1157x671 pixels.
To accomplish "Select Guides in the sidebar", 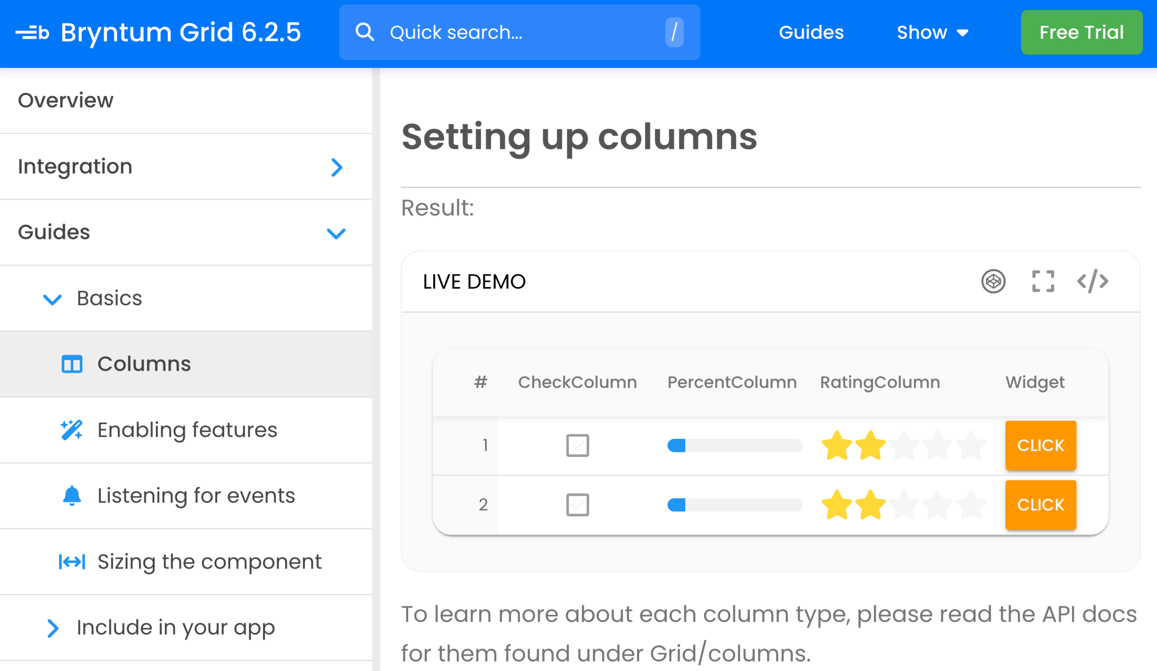I will (186, 232).
